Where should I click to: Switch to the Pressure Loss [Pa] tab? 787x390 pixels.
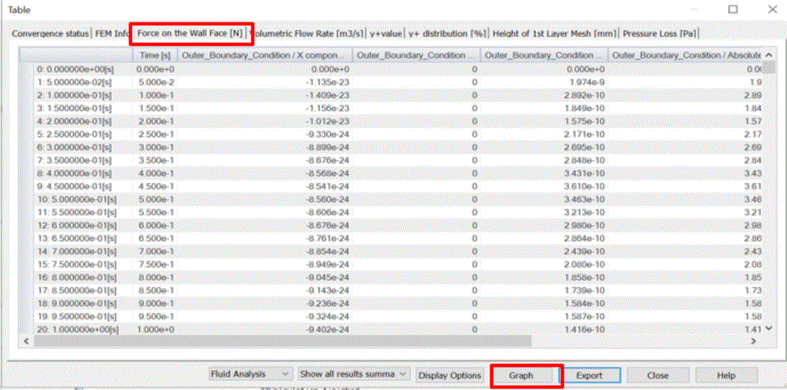pyautogui.click(x=660, y=34)
